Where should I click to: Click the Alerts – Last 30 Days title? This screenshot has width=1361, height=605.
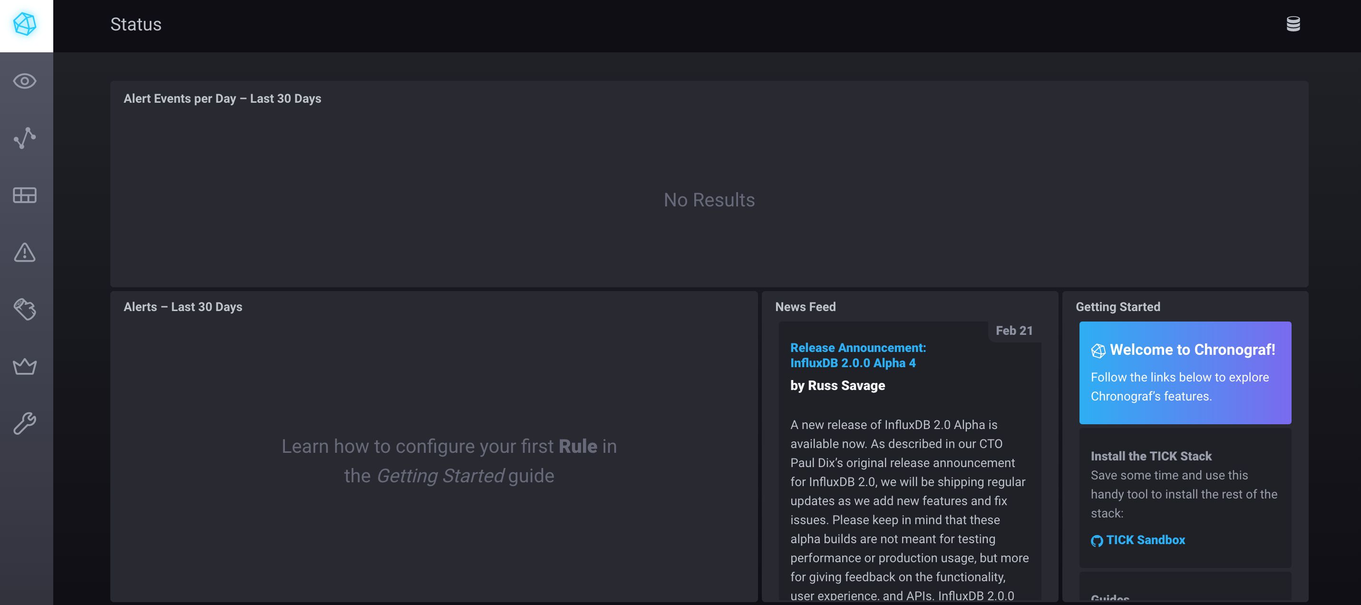[x=183, y=306]
